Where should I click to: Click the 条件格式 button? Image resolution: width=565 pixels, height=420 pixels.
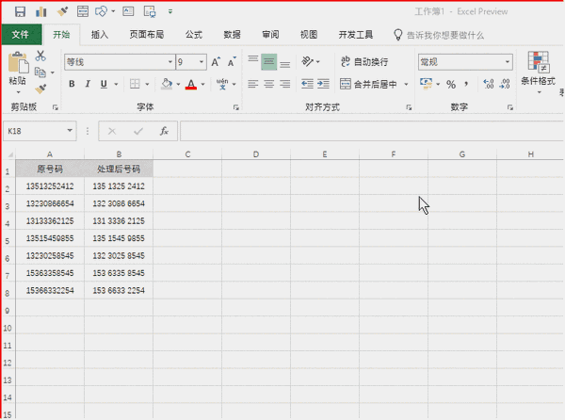pos(539,73)
